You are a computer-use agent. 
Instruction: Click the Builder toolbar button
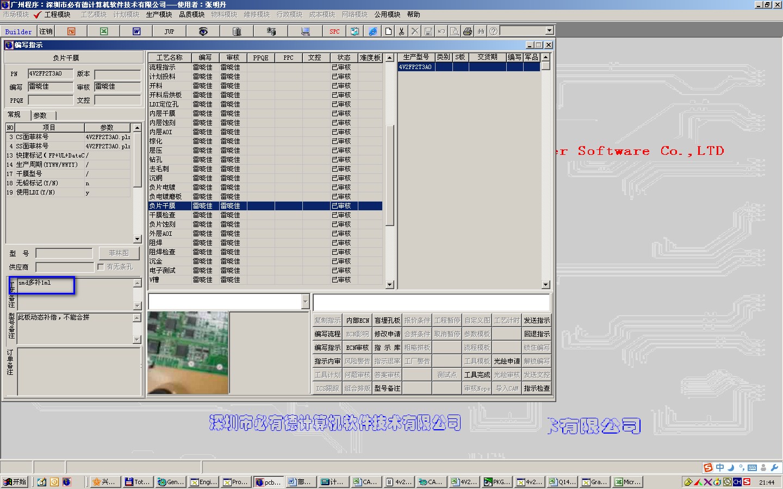click(18, 32)
